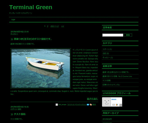The image size is (148, 123).
Task: Click the LIVEDOOR プロフィール sidebar heading
Action: pyautogui.click(x=117, y=93)
